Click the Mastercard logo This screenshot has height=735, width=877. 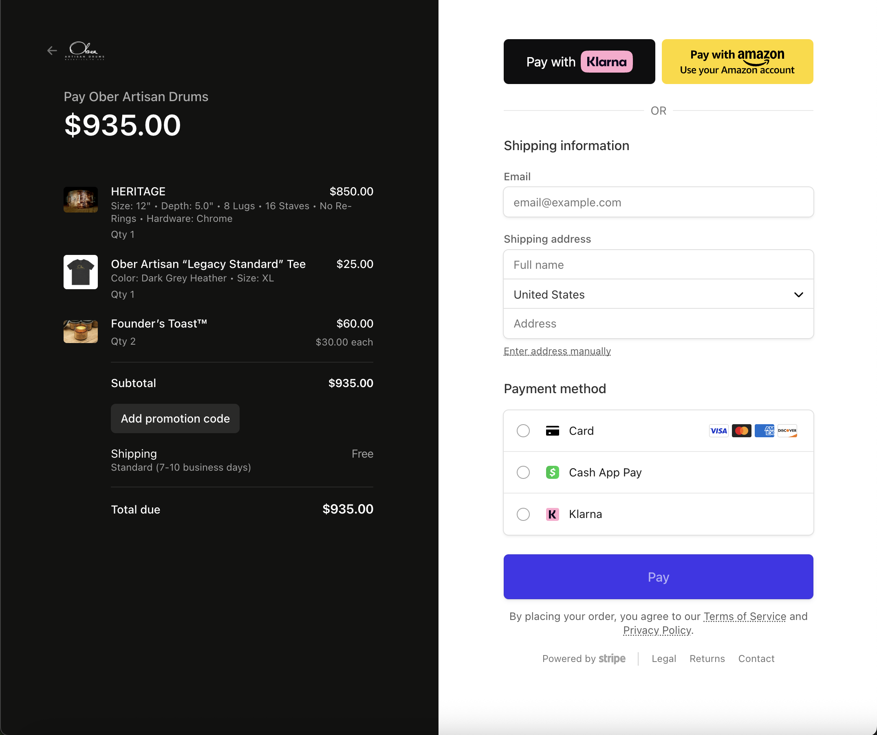[x=741, y=431]
